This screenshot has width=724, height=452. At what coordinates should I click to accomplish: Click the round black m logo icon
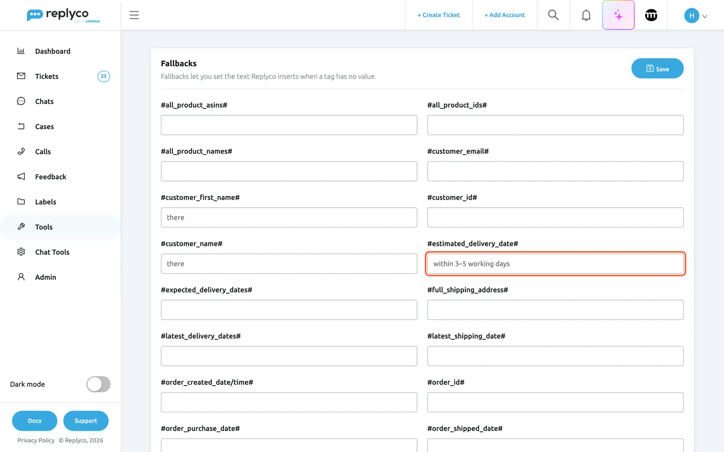[651, 15]
